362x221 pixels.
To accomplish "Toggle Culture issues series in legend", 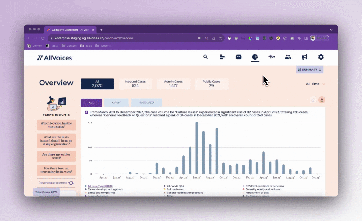I will [175, 189].
